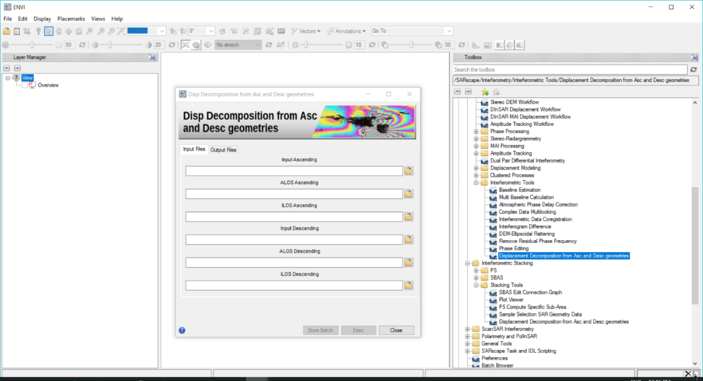Expand the Phase Processing folder

476,131
